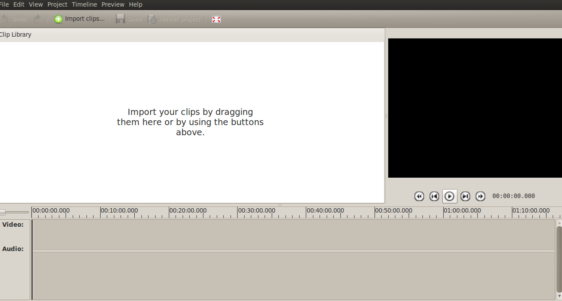Click the 00:30:00.000 ruler mark
Viewport: 562px width, 301px height.
257,210
